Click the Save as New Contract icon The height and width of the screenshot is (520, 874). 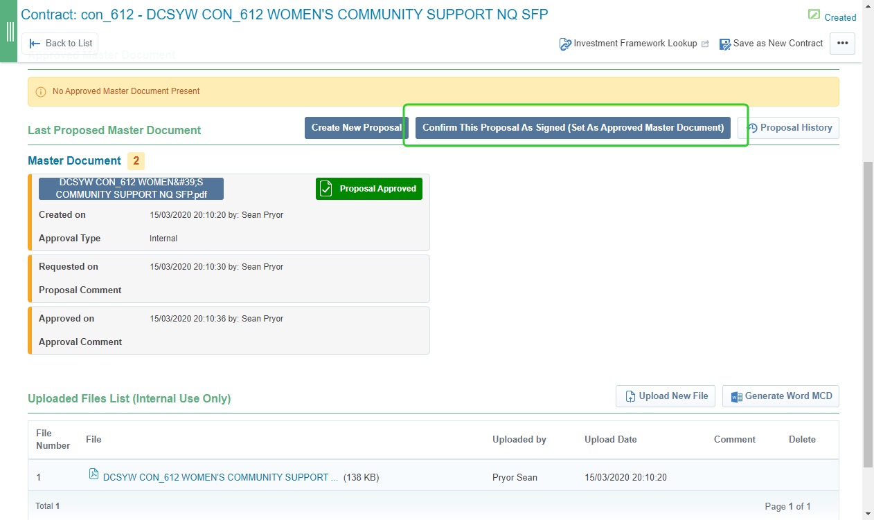[x=725, y=44]
